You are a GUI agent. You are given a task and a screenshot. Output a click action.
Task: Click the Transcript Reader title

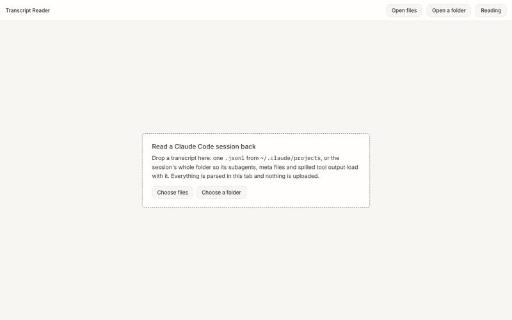click(x=28, y=10)
